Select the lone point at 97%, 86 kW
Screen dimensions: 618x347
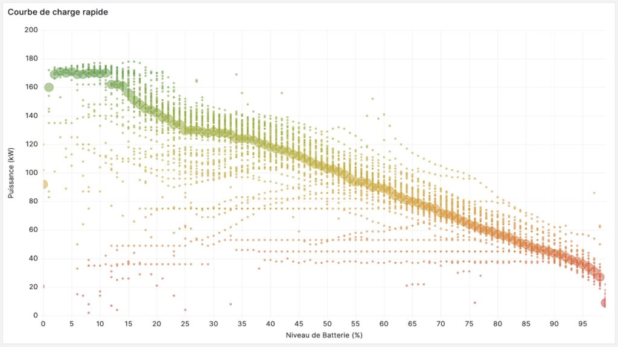click(x=594, y=193)
